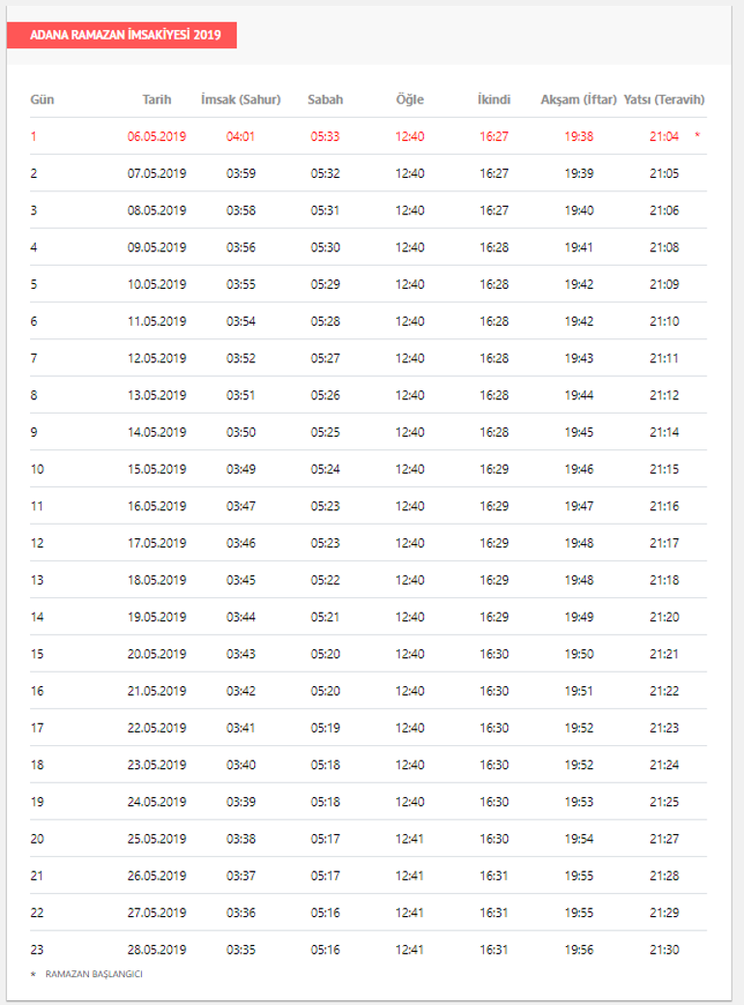Click the Adana Ramazan İmsakiyesi 2019 title banner
This screenshot has width=744, height=1005.
122,36
